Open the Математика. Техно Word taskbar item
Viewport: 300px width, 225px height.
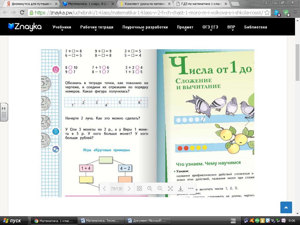[x=101, y=221]
